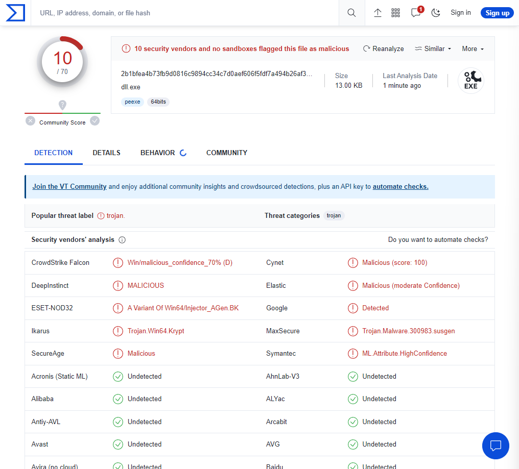Click the 13.00 KB size value
This screenshot has height=469, width=519.
point(348,85)
